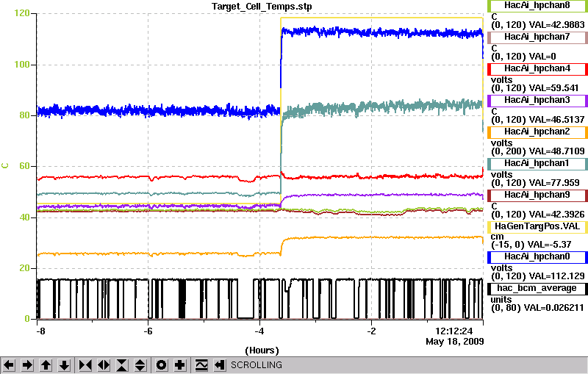Click the -8 tick on the time axis
The image size is (588, 374).
pyautogui.click(x=40, y=331)
